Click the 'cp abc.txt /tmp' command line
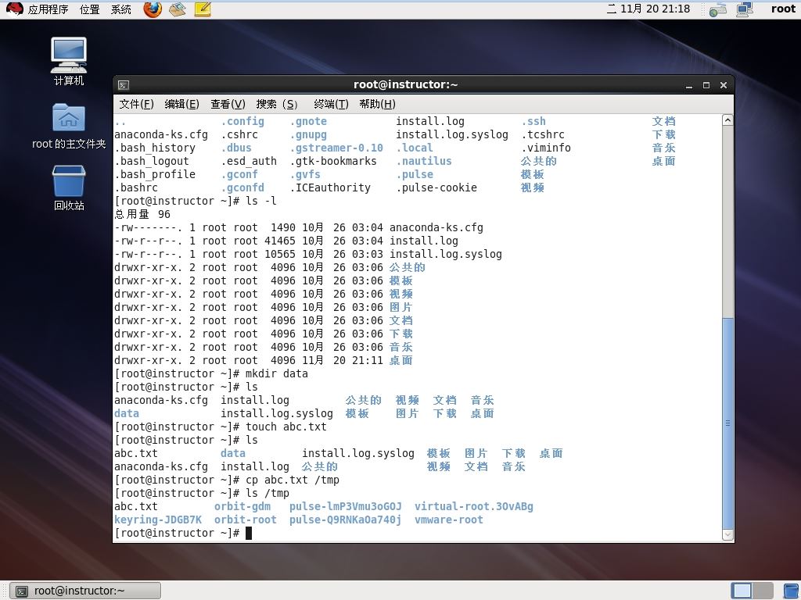The width and height of the screenshot is (801, 600). 227,480
